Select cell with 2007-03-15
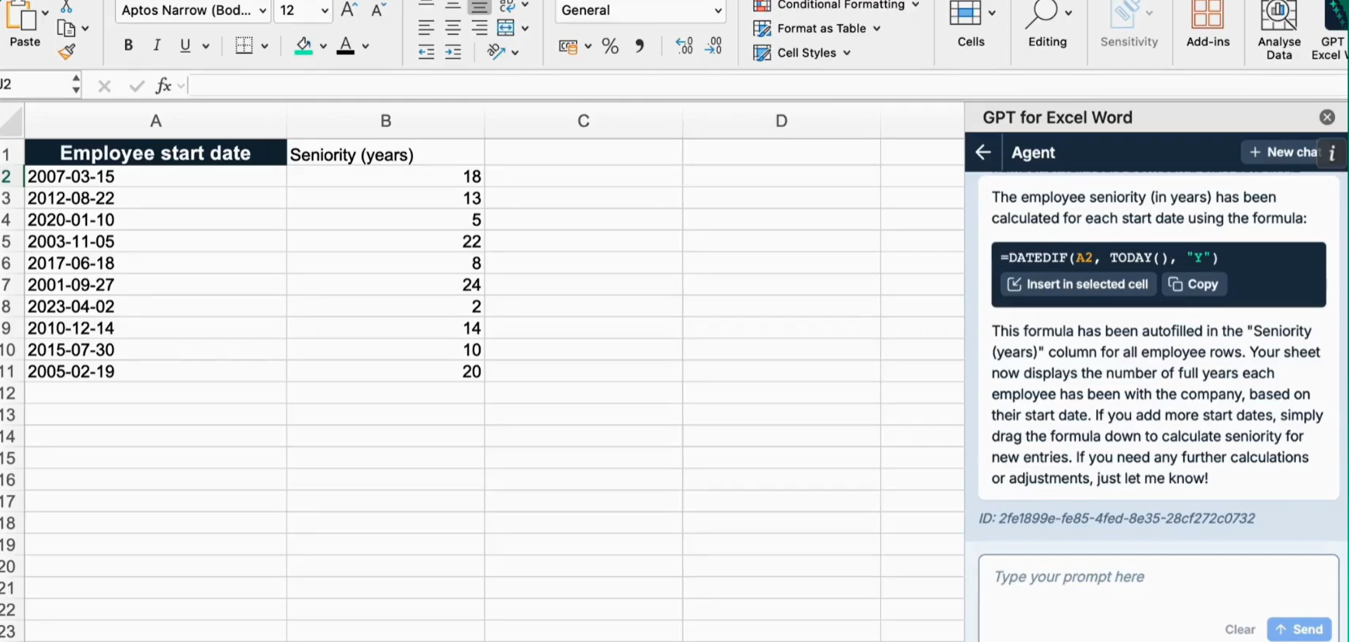The width and height of the screenshot is (1349, 642). pos(155,177)
